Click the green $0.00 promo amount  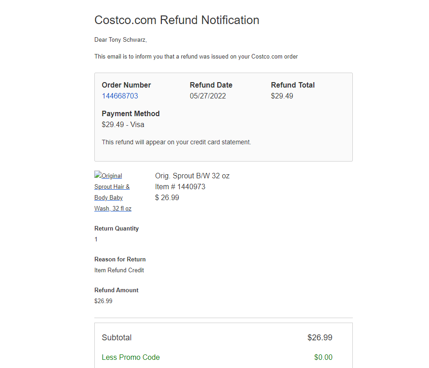pos(323,357)
